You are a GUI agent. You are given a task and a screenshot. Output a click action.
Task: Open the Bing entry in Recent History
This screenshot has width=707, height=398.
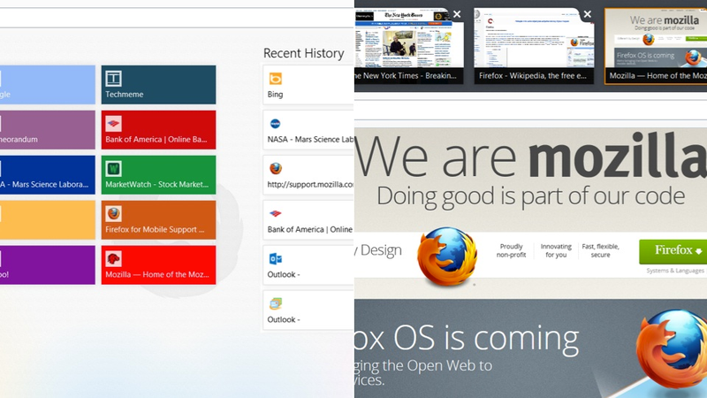(x=308, y=85)
